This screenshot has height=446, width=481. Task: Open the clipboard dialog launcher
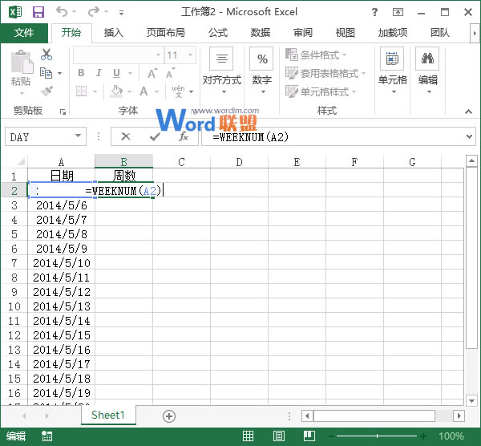point(63,112)
